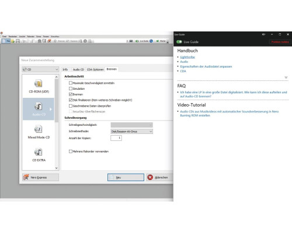The height and width of the screenshot is (233, 292).
Task: Click down arrow of compilation list scrollbar
Action: coord(57,168)
